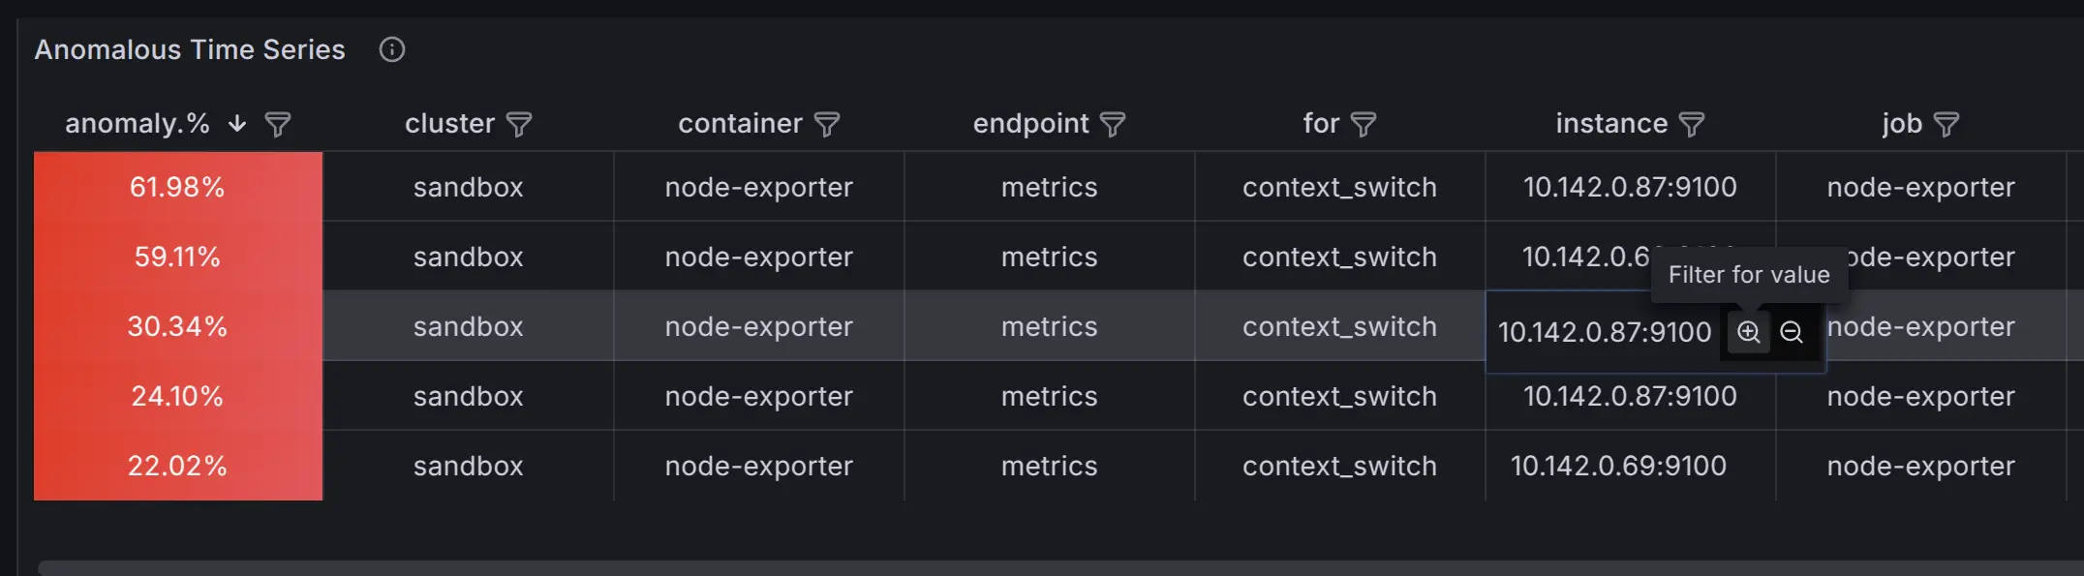The height and width of the screenshot is (576, 2084).
Task: Click the Anomalous Time Series panel title
Action: 190,49
